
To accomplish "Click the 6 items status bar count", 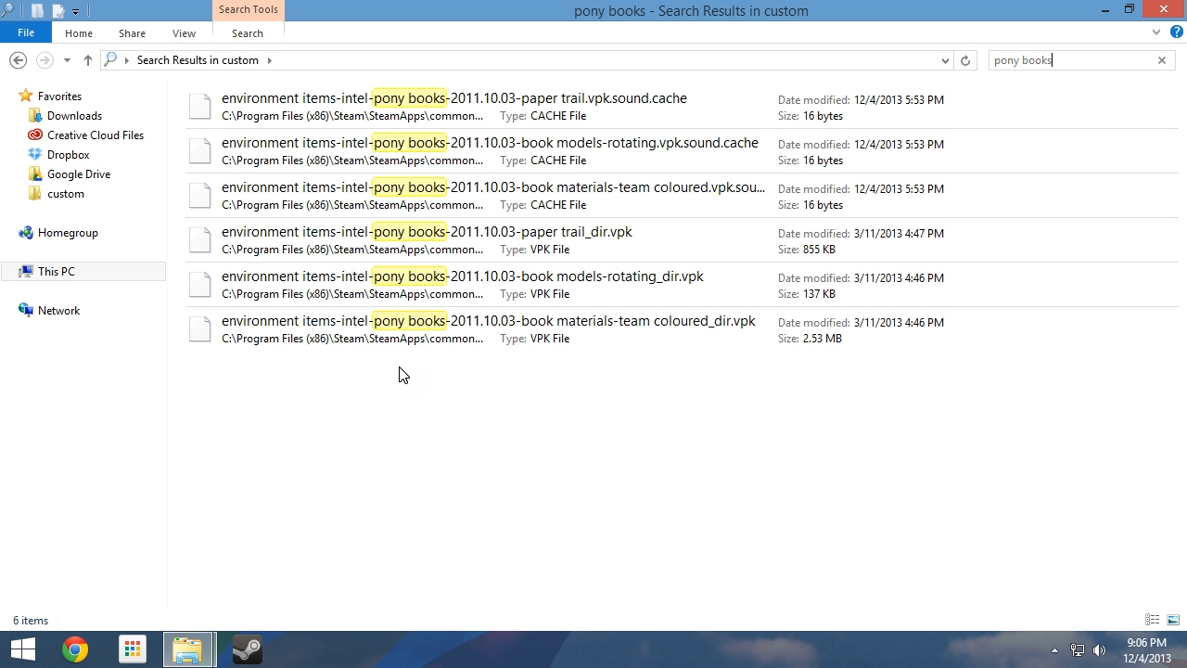I will pos(31,621).
